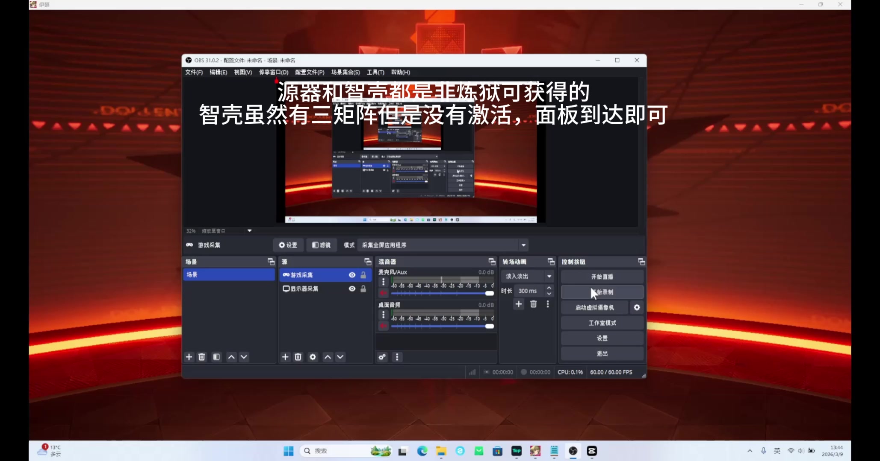Hide the 游戏采集 source with eye icon
Screen dimensions: 880x461
[352, 275]
